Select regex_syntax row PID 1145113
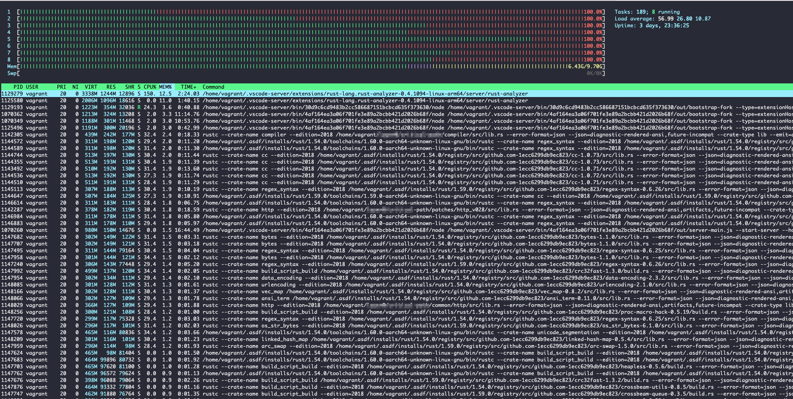Viewport: 793px width, 399px height. pyautogui.click(x=396, y=189)
